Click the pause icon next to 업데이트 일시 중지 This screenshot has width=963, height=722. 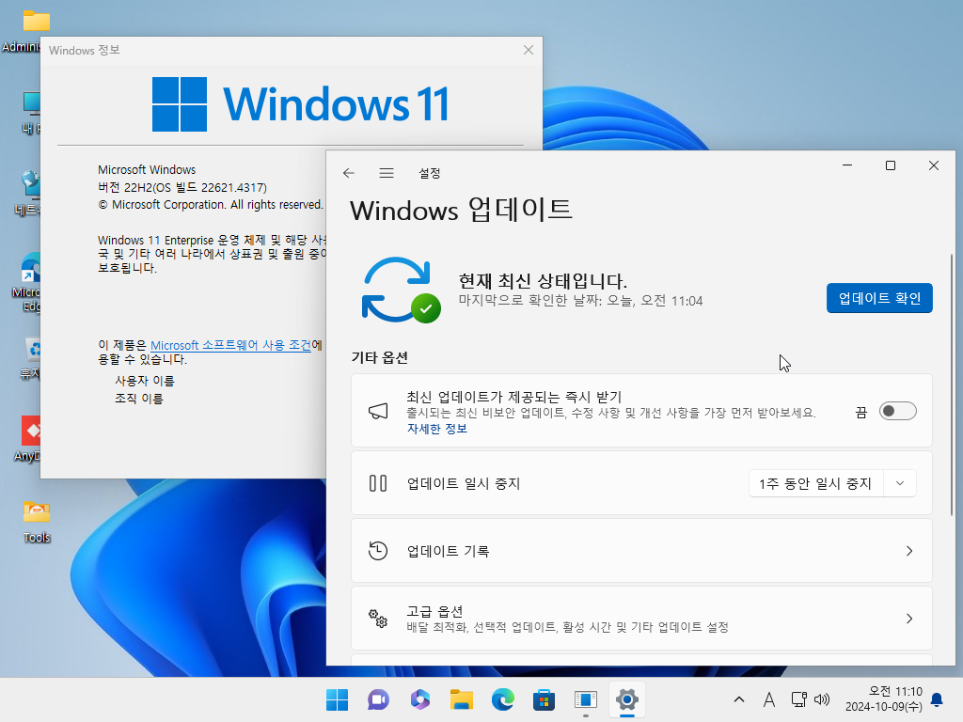378,483
